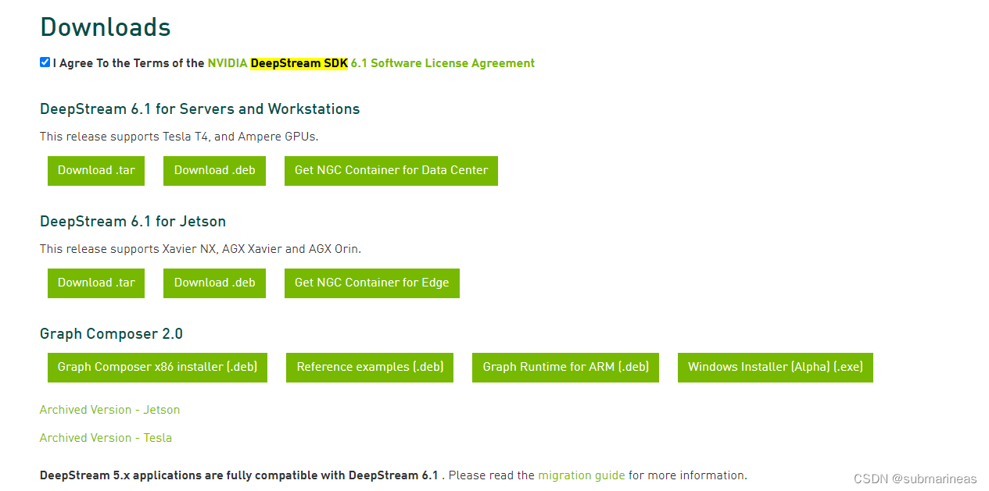Open the migration guide link
The image size is (989, 491).
[582, 475]
